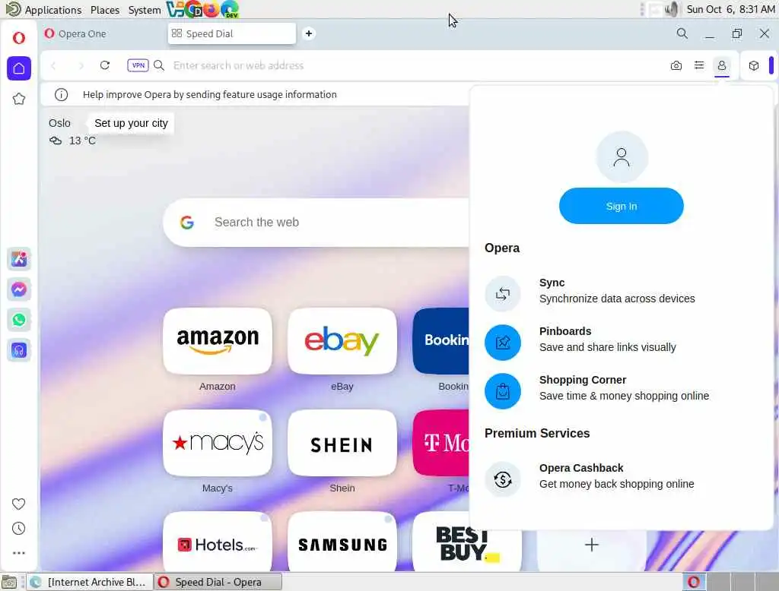Open WhatsApp in sidebar
Viewport: 779px width, 591px height.
tap(19, 320)
